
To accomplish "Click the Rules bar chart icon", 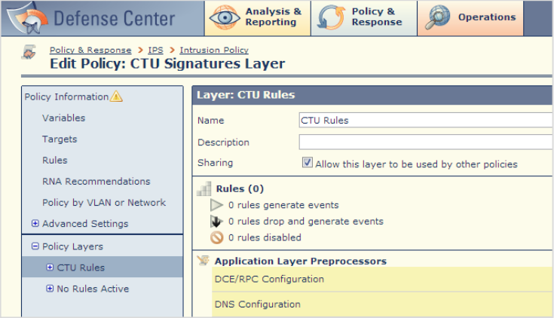I will 204,188.
